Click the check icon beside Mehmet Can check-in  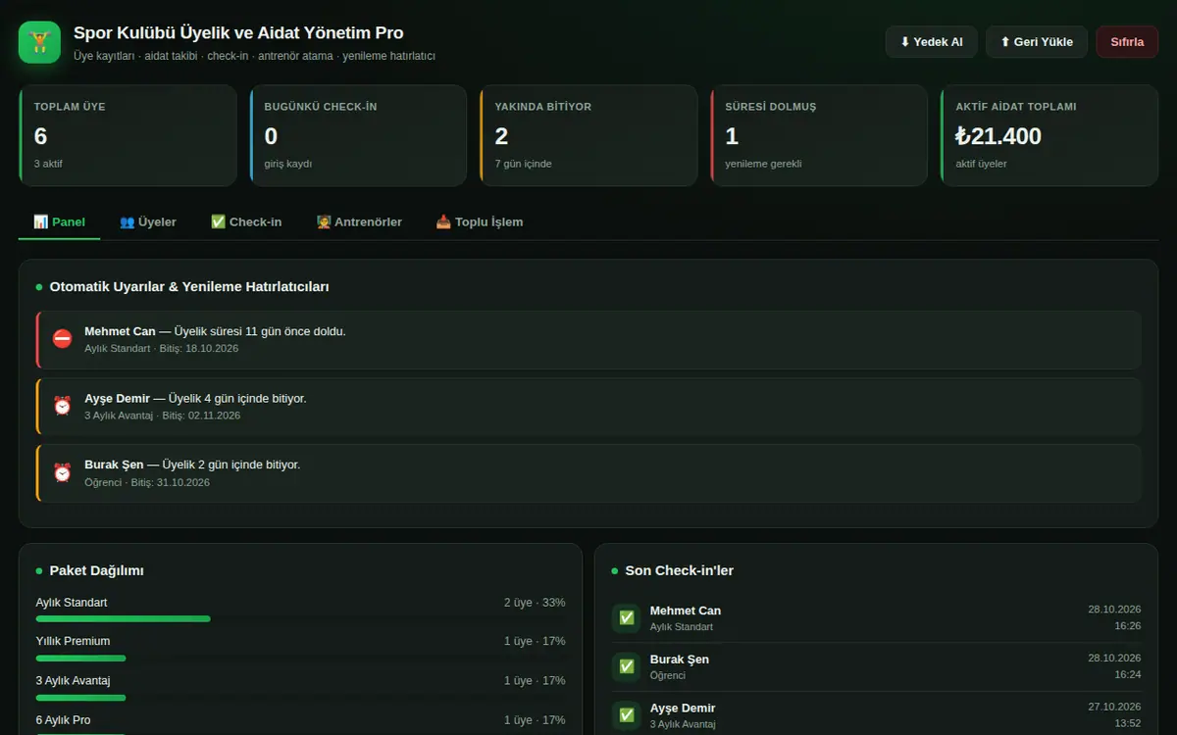tap(627, 618)
